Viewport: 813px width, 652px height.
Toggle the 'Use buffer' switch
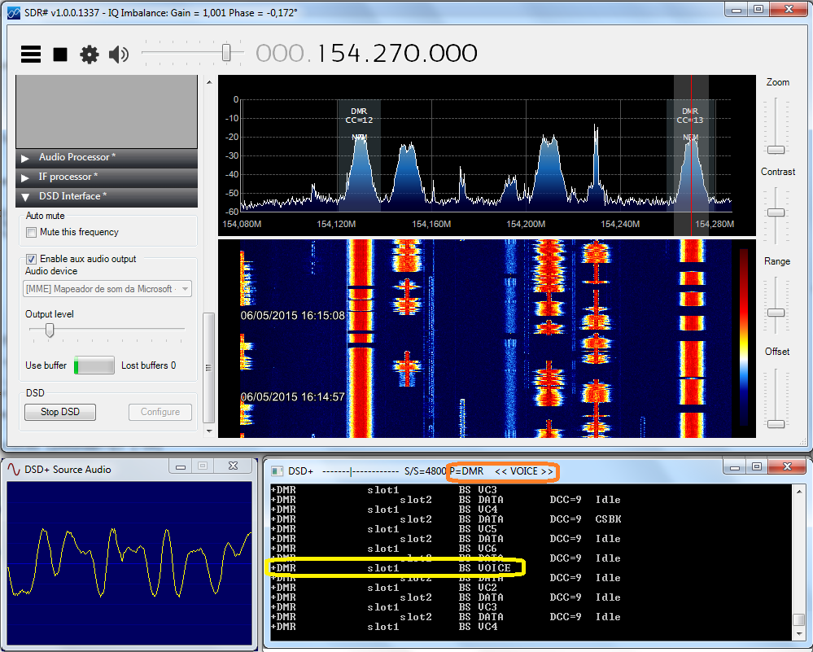click(x=94, y=365)
